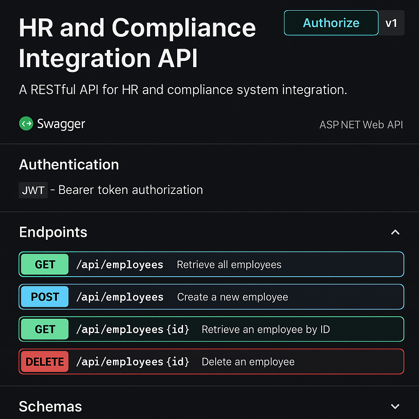Click the JWT tag under Authentication
Viewport: 419px width, 419px height.
click(33, 190)
